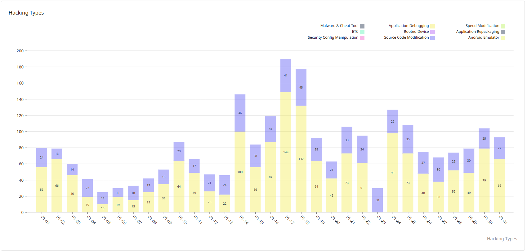Image resolution: width=527 pixels, height=252 pixels.
Task: Click the Hacking Types chart title
Action: coord(26,13)
